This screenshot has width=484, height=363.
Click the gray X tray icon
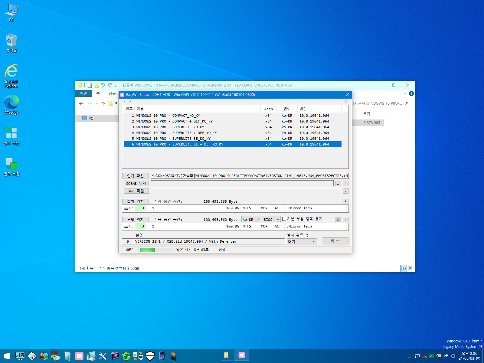point(453,356)
